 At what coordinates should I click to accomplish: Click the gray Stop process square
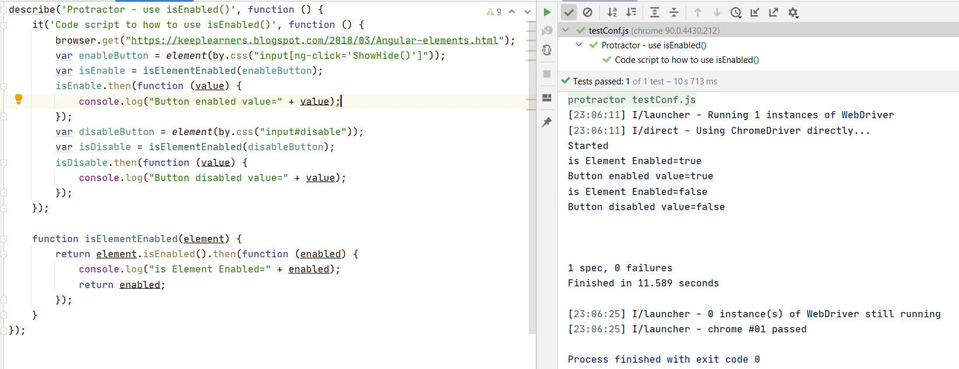point(547,74)
